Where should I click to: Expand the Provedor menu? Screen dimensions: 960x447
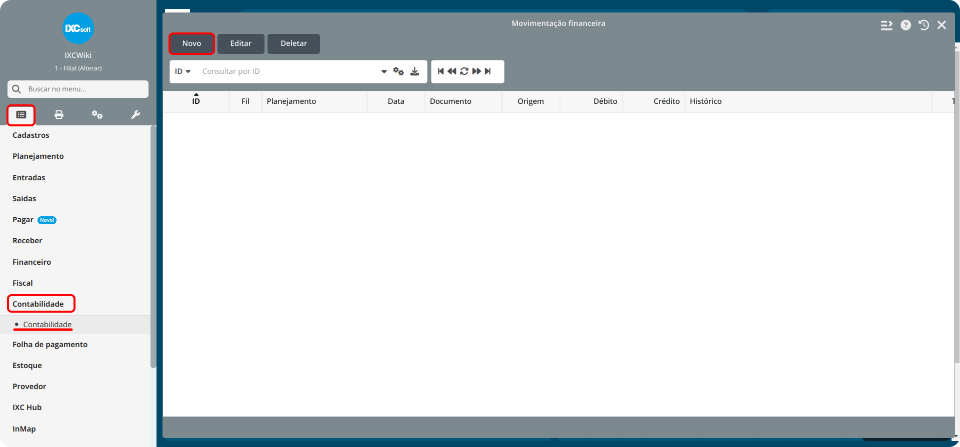(x=29, y=387)
